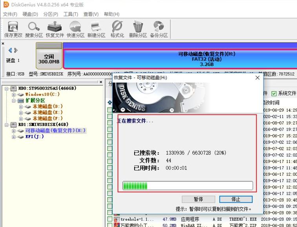Close the partition tree panel with its x
The height and width of the screenshot is (227, 297).
[x=101, y=82]
